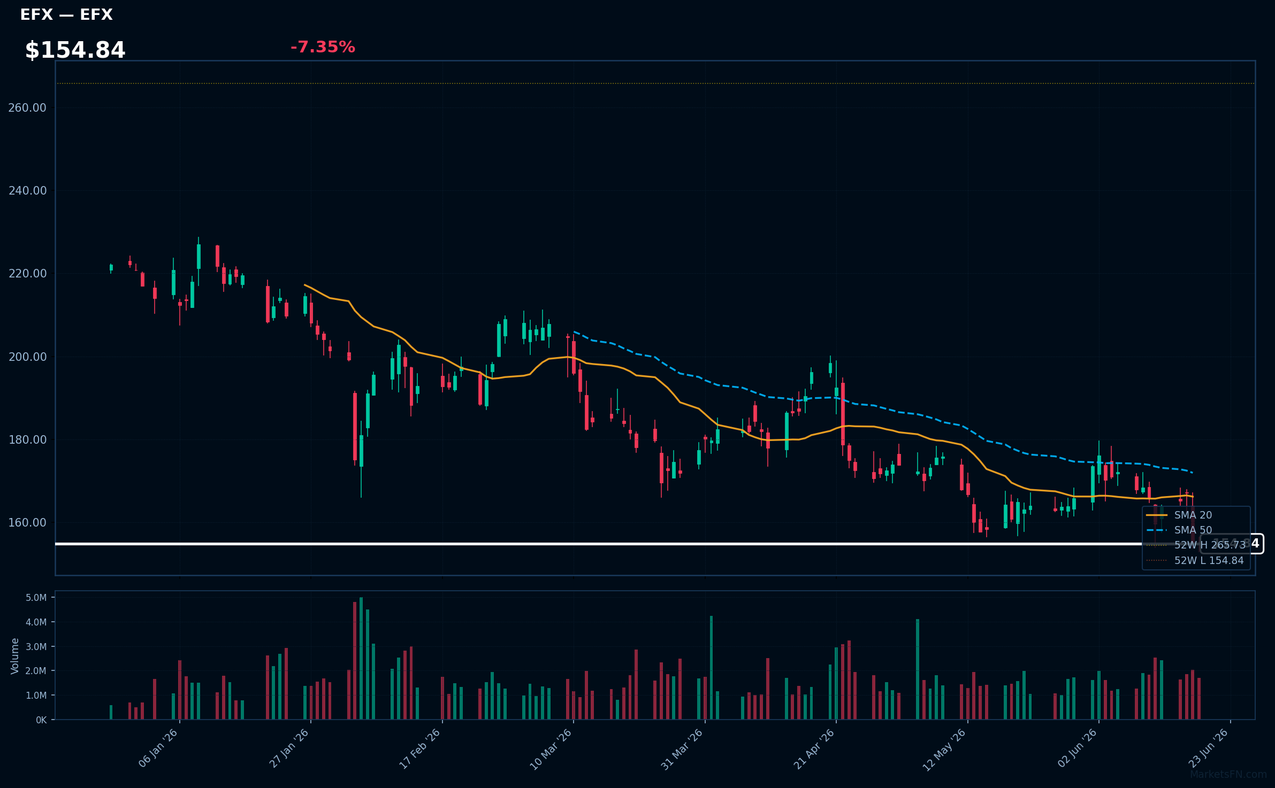Click the 06 Jan '26 date label
Viewport: 1275px width, 788px height.
[x=158, y=748]
